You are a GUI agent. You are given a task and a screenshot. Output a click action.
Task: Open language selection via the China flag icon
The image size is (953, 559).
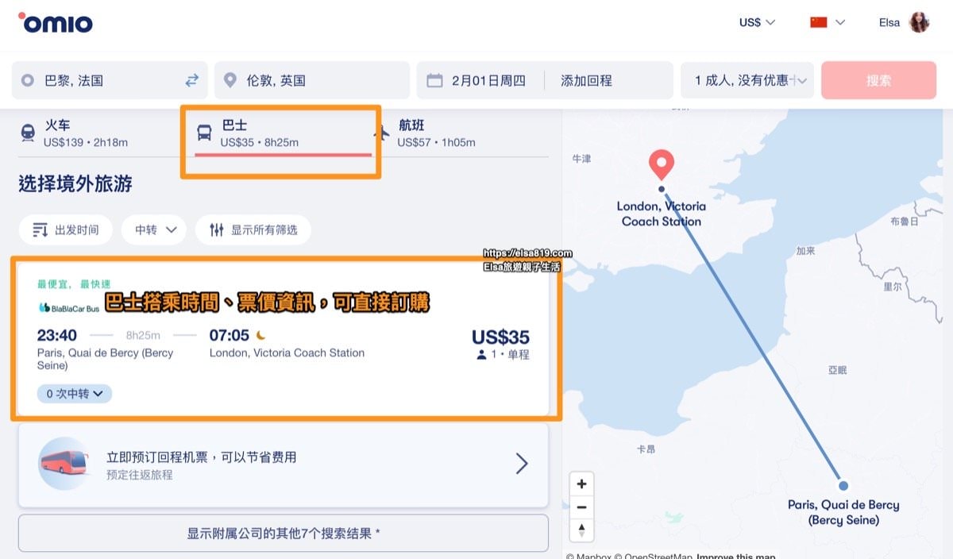pos(819,22)
